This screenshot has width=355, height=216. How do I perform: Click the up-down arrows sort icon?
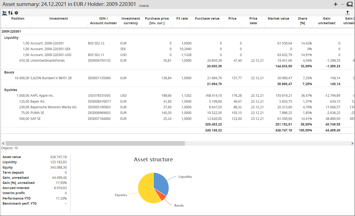tap(11, 13)
